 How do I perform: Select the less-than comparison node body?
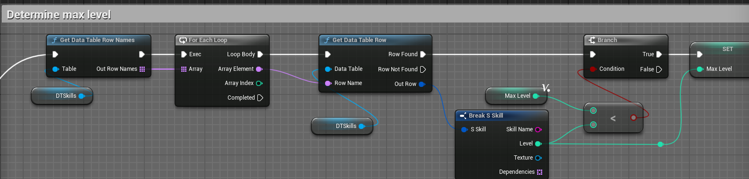tap(613, 118)
